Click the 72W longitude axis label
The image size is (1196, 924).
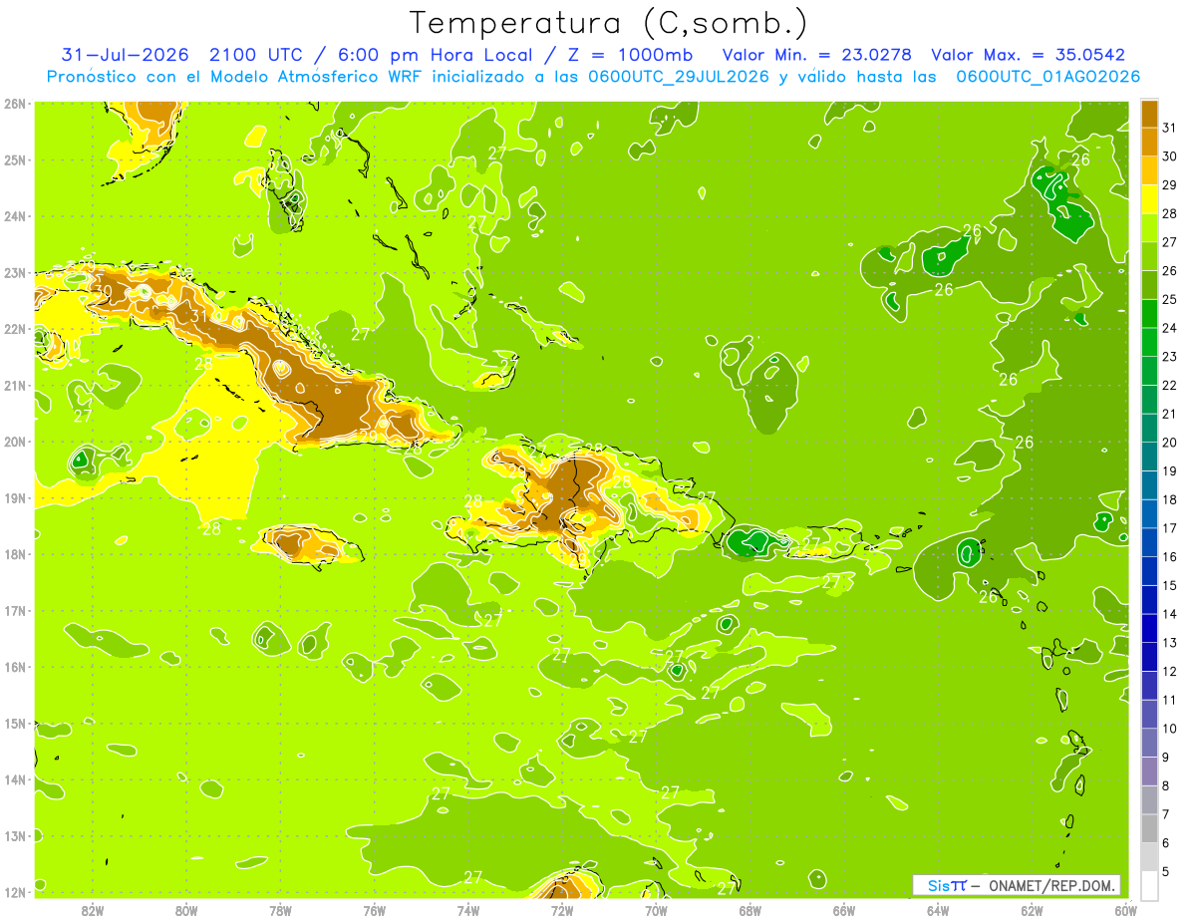[562, 910]
